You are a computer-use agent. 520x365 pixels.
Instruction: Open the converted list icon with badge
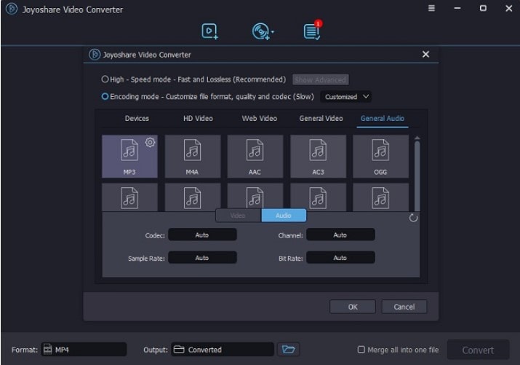[x=313, y=31]
